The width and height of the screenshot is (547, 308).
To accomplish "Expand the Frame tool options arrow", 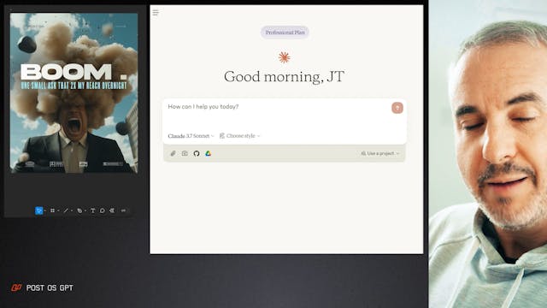I will [x=58, y=210].
